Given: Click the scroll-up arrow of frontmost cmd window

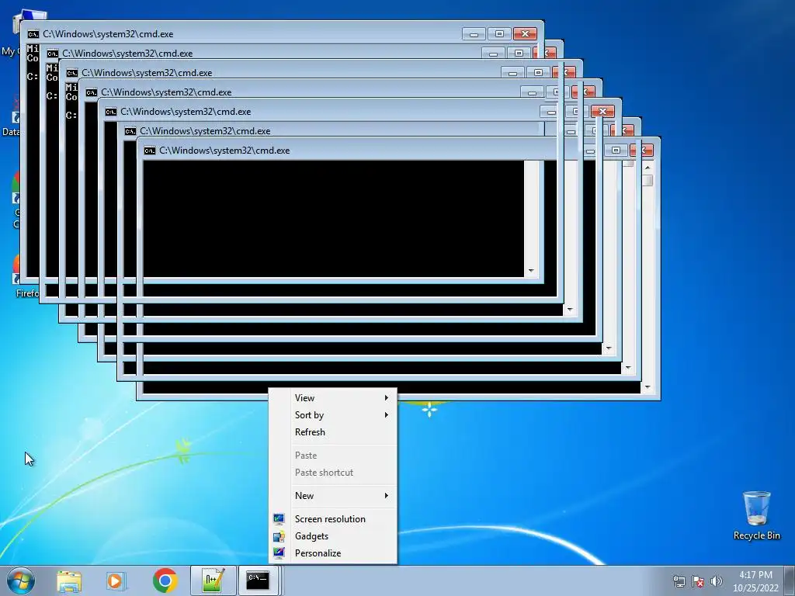Looking at the screenshot, I should click(647, 168).
